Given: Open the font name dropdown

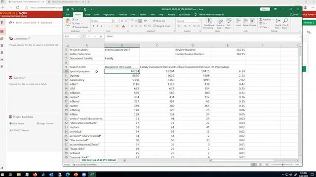Looking at the screenshot, I should [111, 21].
